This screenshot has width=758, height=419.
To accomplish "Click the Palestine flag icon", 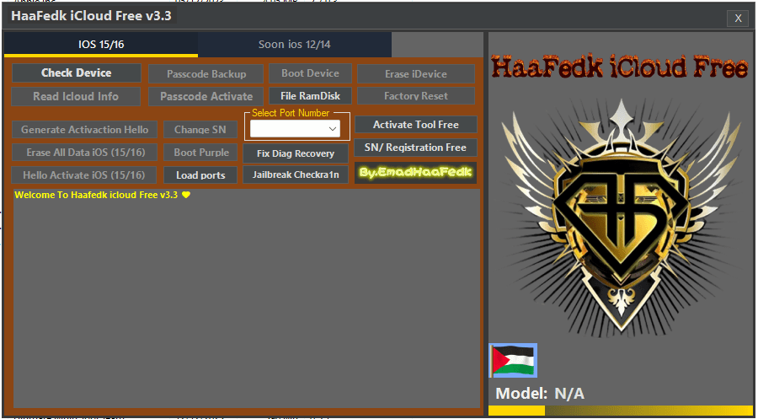I will [x=513, y=361].
